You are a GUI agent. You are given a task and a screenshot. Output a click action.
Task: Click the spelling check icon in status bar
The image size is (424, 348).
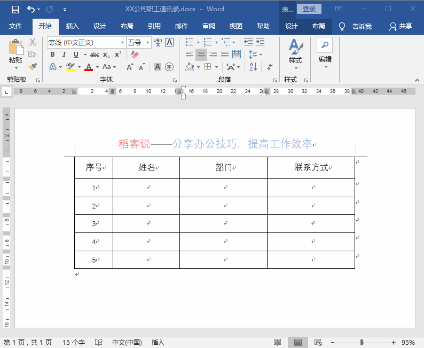click(99, 342)
